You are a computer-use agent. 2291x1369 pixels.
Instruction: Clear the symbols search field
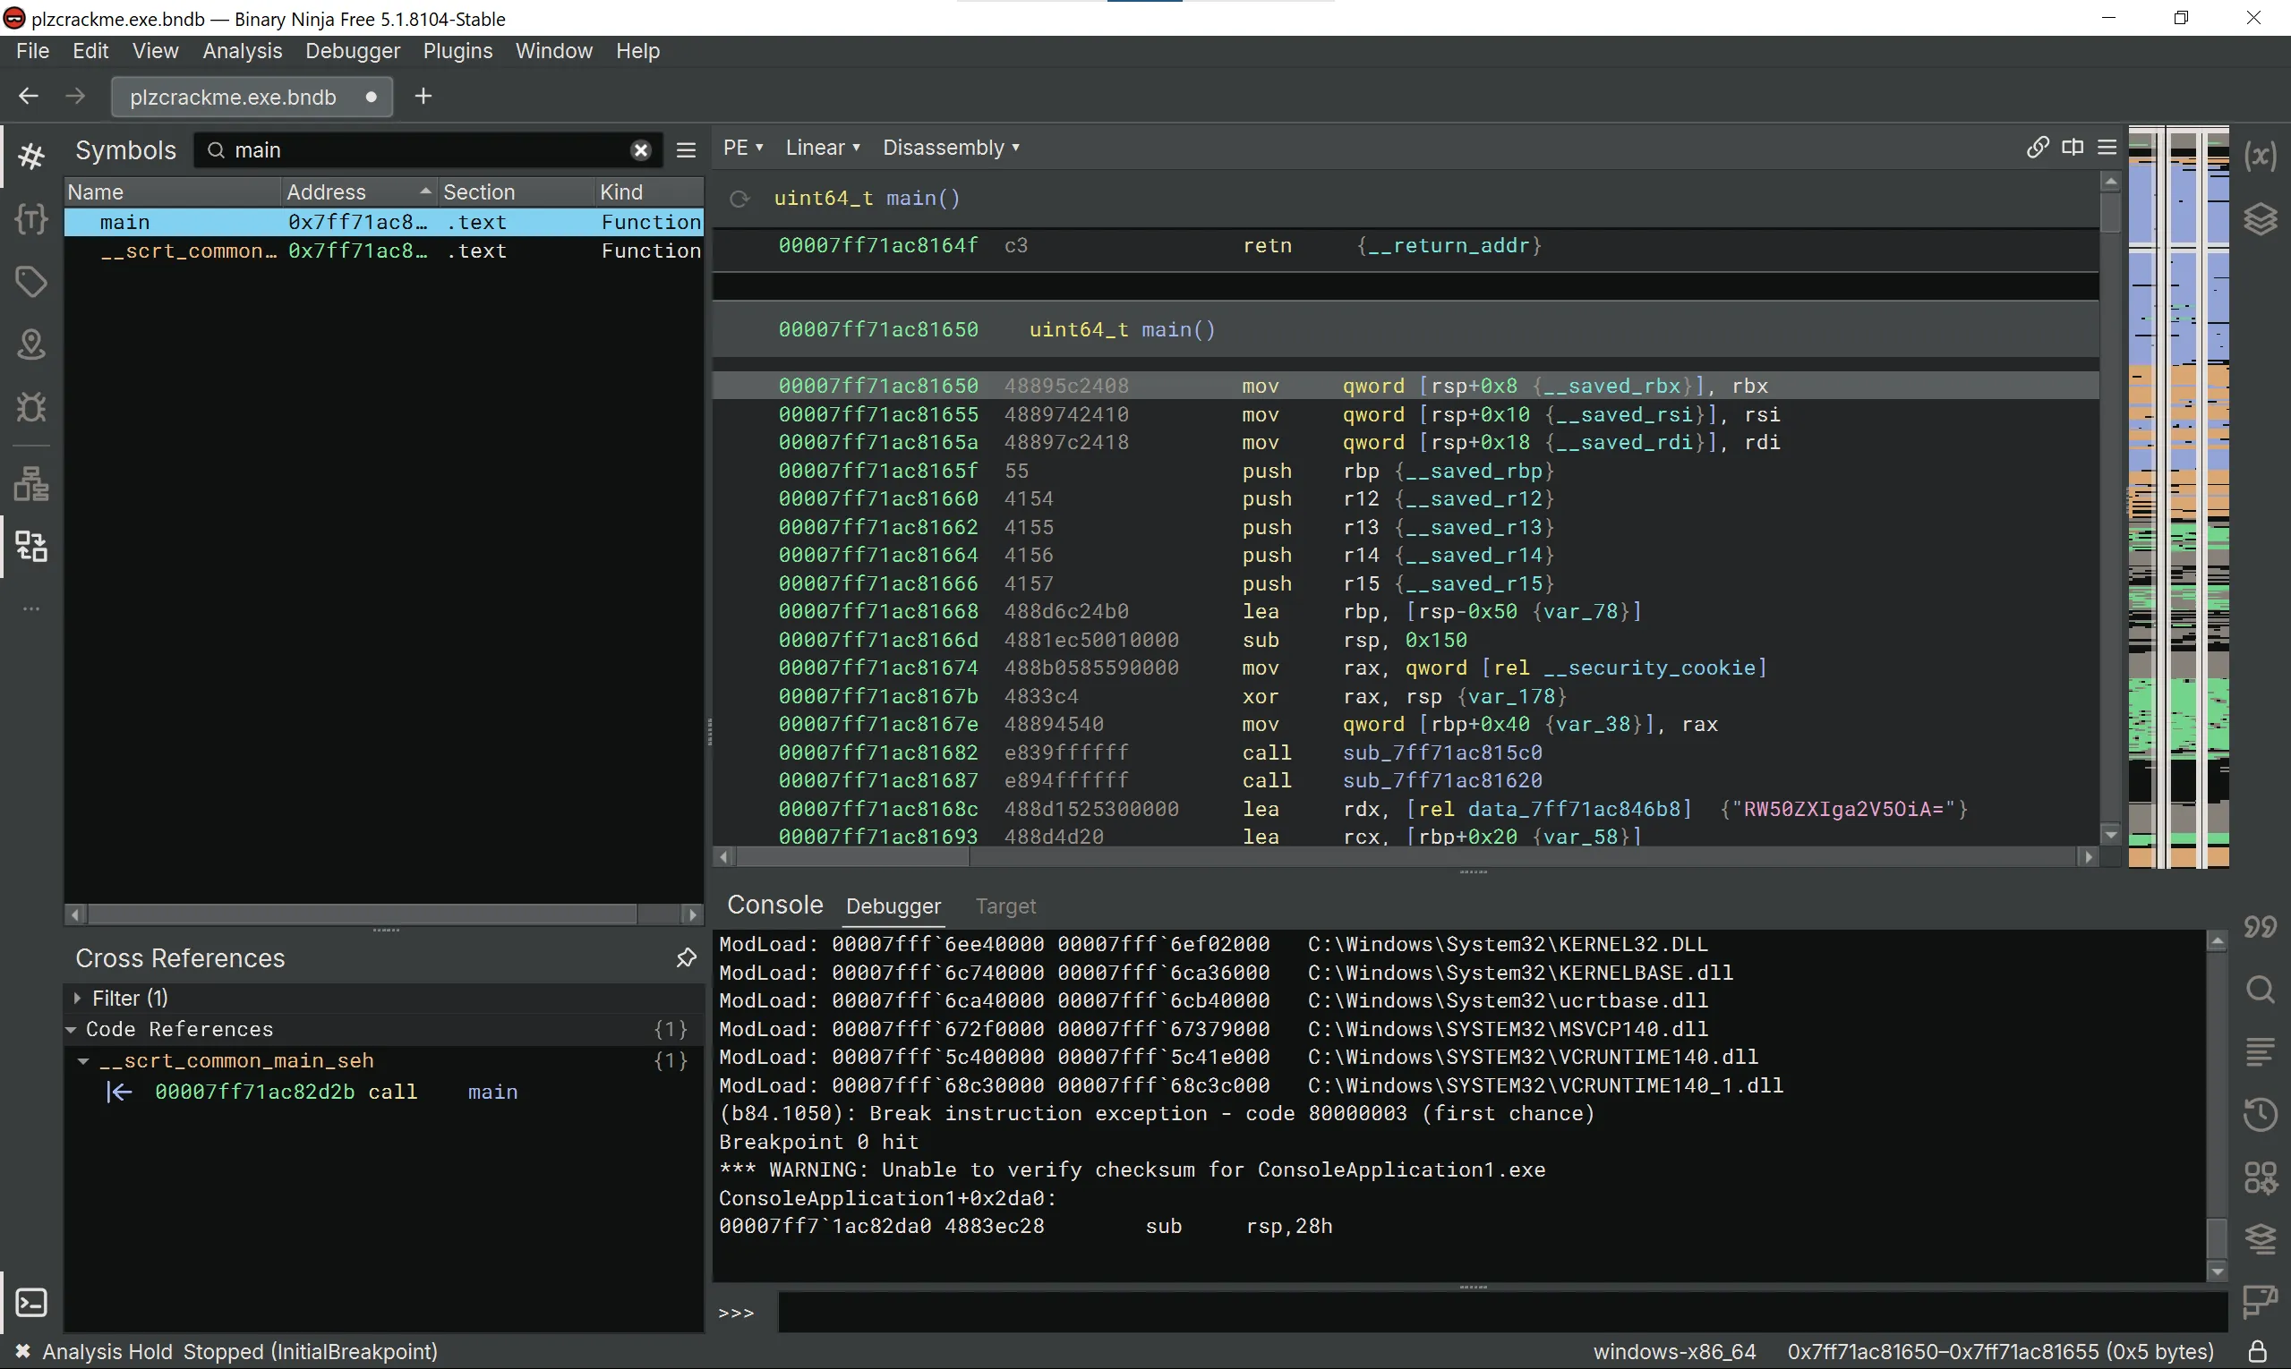coord(641,150)
